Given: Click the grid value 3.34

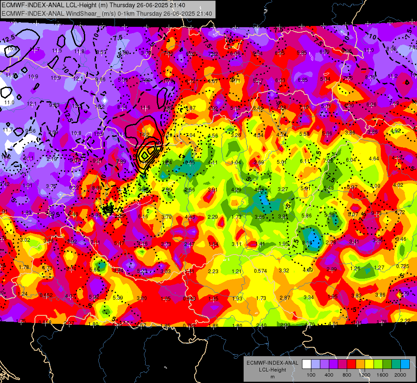Looking at the screenshot, I should [308, 297].
